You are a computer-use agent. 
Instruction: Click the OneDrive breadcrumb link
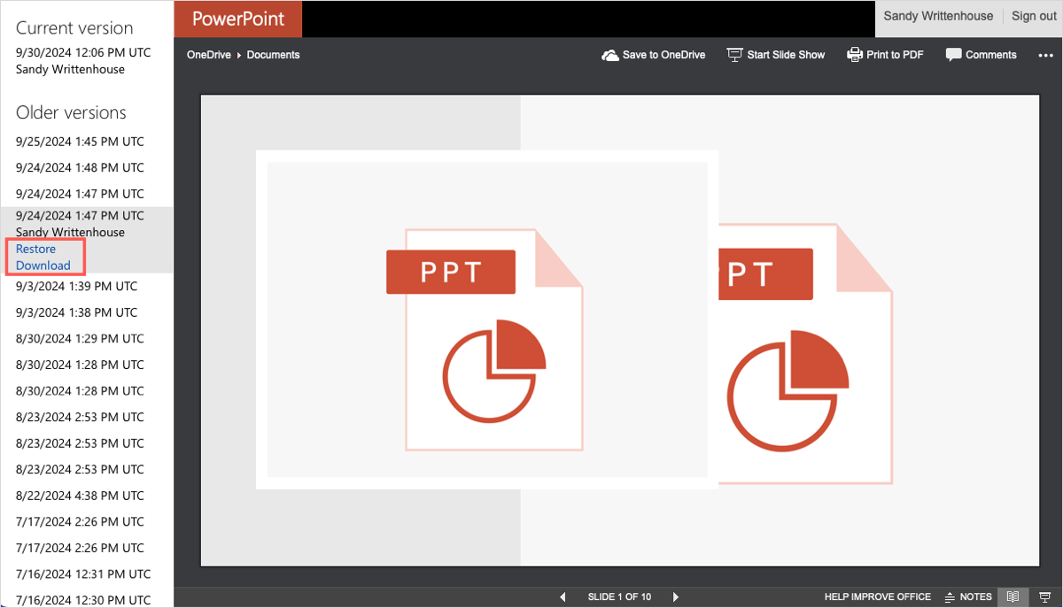(x=208, y=55)
